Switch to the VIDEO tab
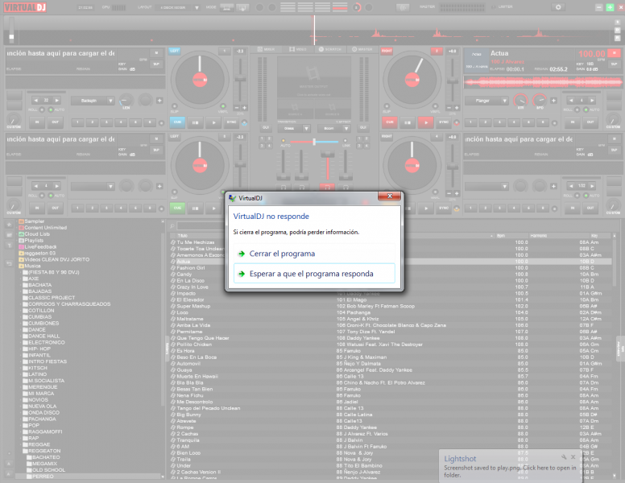The image size is (625, 483). pyautogui.click(x=298, y=49)
